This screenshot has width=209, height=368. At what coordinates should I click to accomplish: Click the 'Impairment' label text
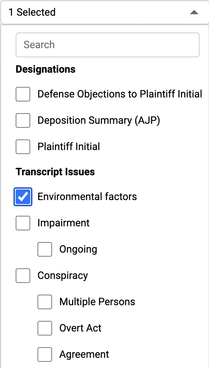63,223
